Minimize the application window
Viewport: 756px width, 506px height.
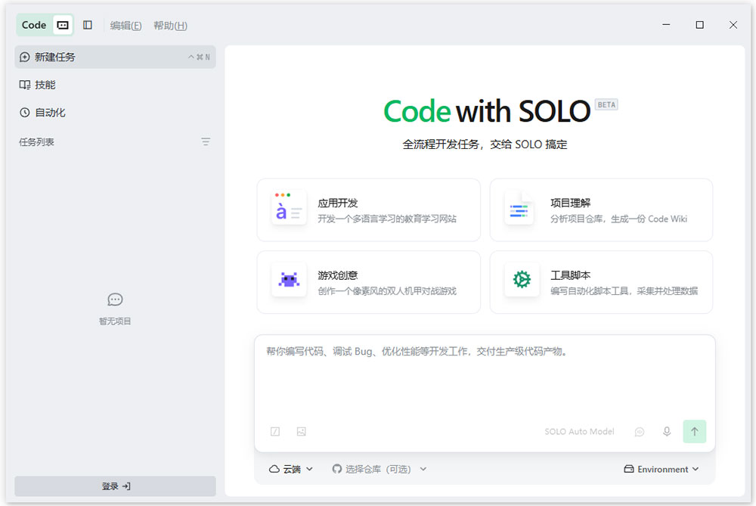pyautogui.click(x=666, y=25)
